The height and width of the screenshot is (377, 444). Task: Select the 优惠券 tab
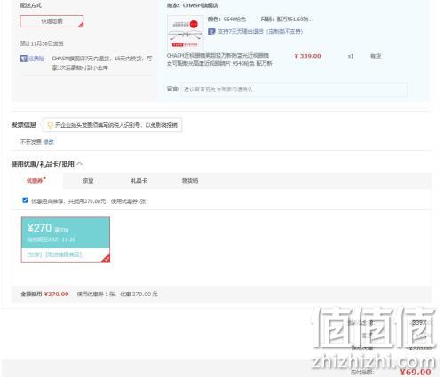tap(35, 181)
